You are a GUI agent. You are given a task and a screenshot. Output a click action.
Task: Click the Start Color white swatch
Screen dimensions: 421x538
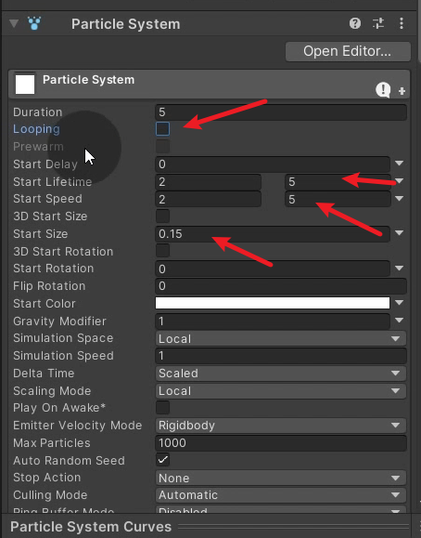[273, 303]
